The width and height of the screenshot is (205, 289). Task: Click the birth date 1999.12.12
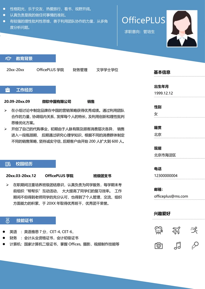(163, 93)
